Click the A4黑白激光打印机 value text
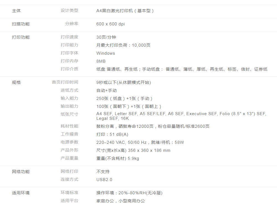Image resolution: width=277 pixels, height=204 pixels. tap(125, 11)
